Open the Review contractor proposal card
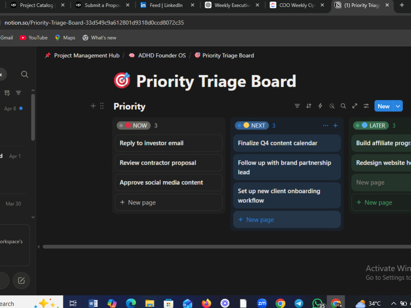 [169, 163]
